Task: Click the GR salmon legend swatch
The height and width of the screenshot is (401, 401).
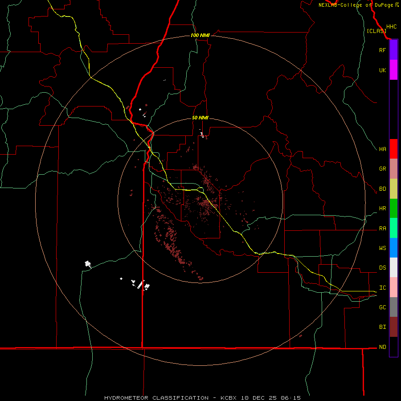Action: [393, 169]
